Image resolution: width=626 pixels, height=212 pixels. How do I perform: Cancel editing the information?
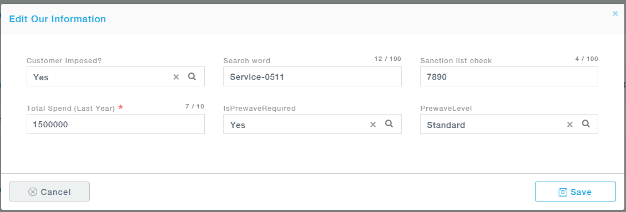pos(49,192)
